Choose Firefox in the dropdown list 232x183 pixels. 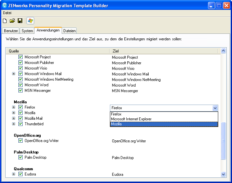coord(164,114)
